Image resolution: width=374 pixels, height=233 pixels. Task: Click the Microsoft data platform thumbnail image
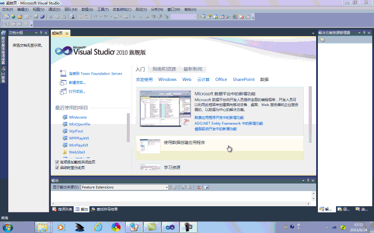pos(165,108)
